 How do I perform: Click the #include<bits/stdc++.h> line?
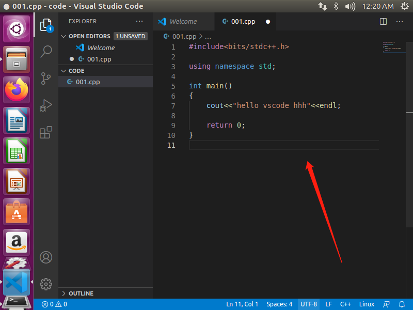[x=239, y=47]
